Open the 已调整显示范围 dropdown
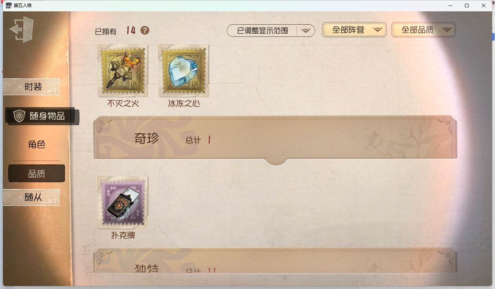Screen dimensions: 495x289 coord(271,31)
